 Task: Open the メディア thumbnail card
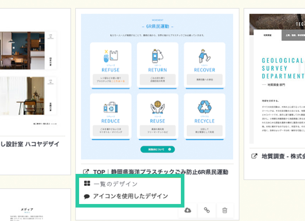(x=27, y=209)
